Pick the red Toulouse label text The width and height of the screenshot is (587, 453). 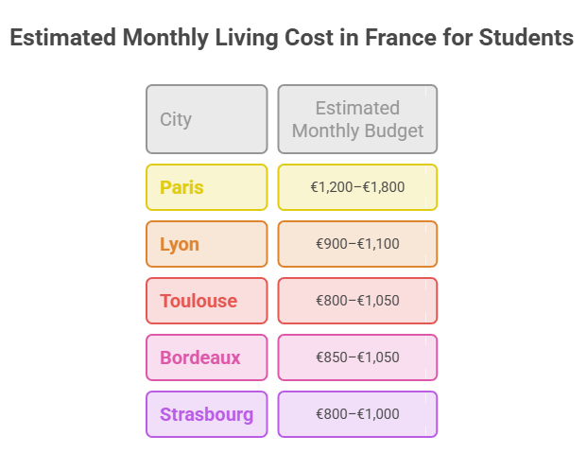click(x=199, y=301)
